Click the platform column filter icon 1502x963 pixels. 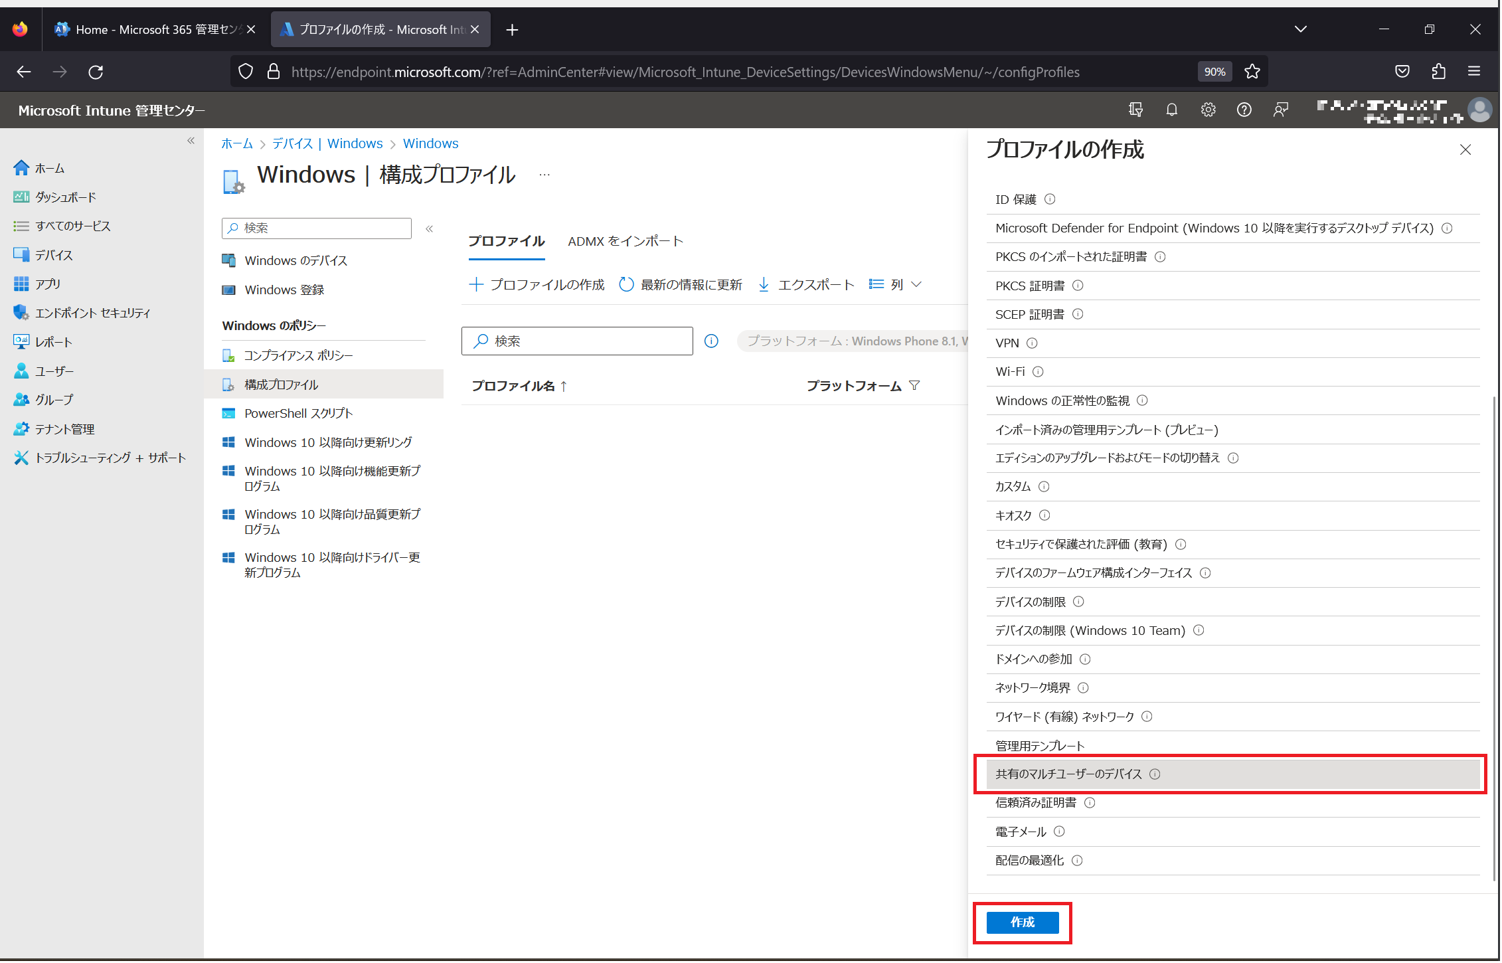915,386
